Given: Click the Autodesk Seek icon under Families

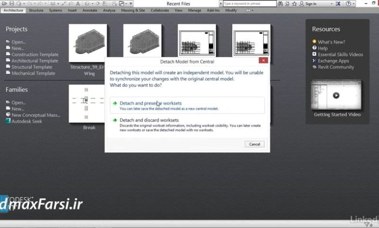Looking at the screenshot, I should pyautogui.click(x=8, y=121).
